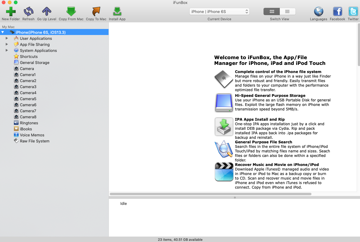Select the Camera folder entry
The height and width of the screenshot is (242, 360).
27,68
